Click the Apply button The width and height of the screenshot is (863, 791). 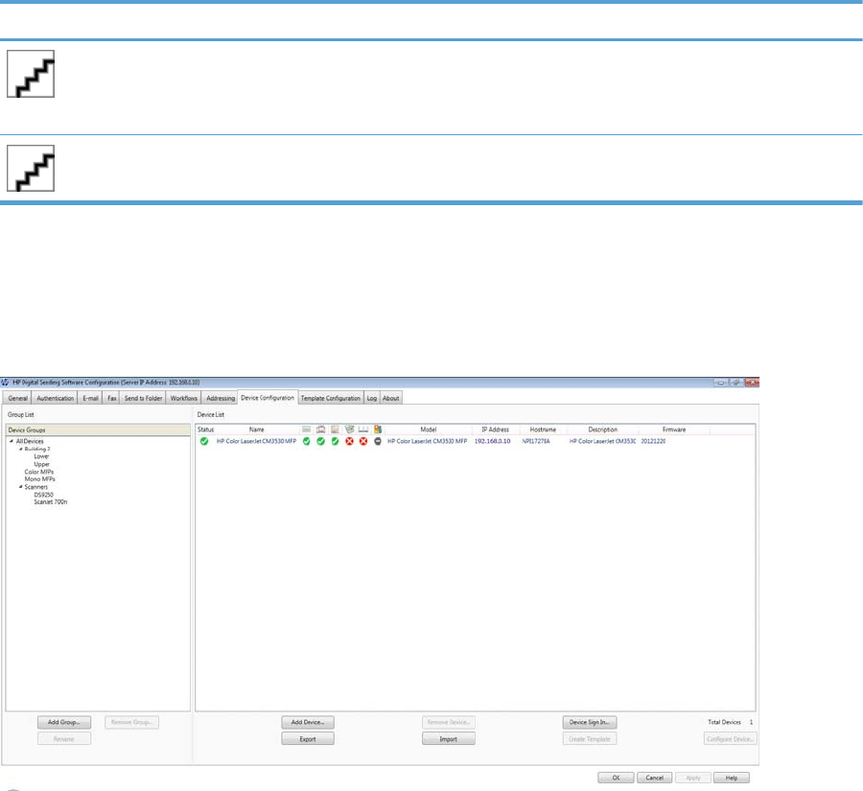[693, 778]
